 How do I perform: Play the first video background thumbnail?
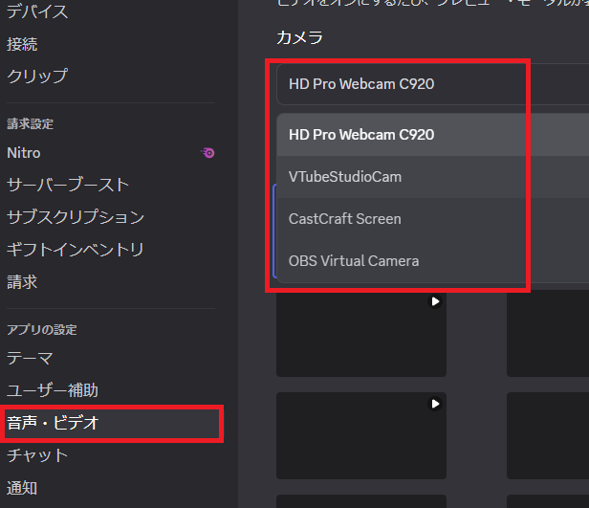(435, 301)
